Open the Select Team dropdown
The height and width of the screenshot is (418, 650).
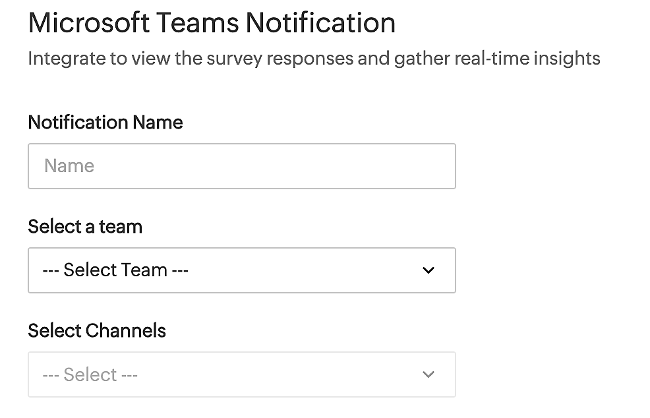pos(241,270)
